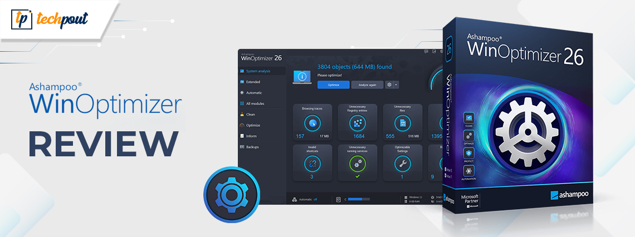Open the gear options button beside Analyze again

(x=389, y=85)
